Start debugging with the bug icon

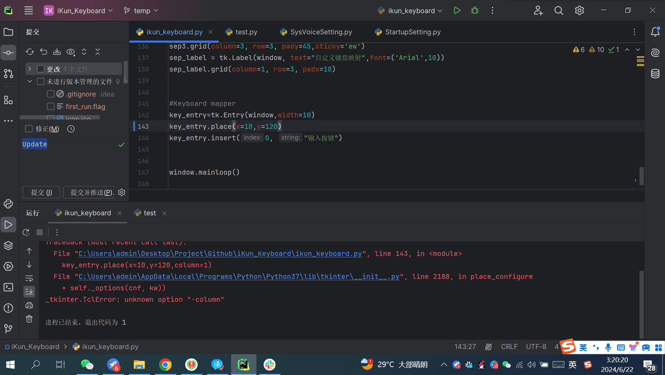tap(474, 10)
